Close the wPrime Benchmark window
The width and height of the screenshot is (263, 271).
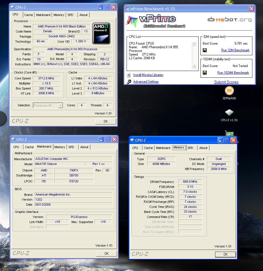click(252, 8)
